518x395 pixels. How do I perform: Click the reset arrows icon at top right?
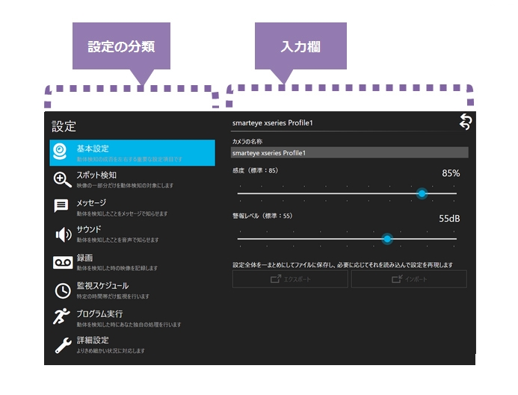tap(465, 122)
